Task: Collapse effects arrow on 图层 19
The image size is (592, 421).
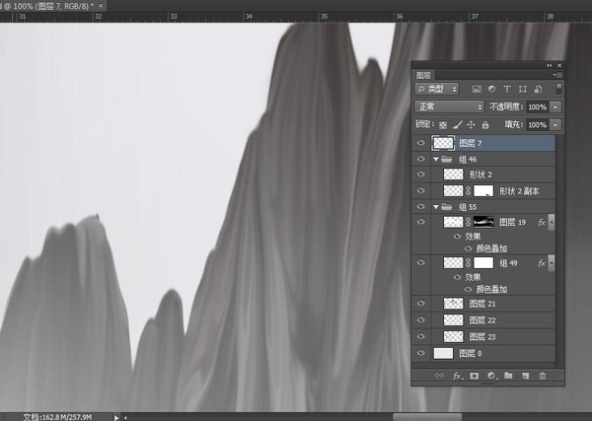Action: tap(552, 222)
